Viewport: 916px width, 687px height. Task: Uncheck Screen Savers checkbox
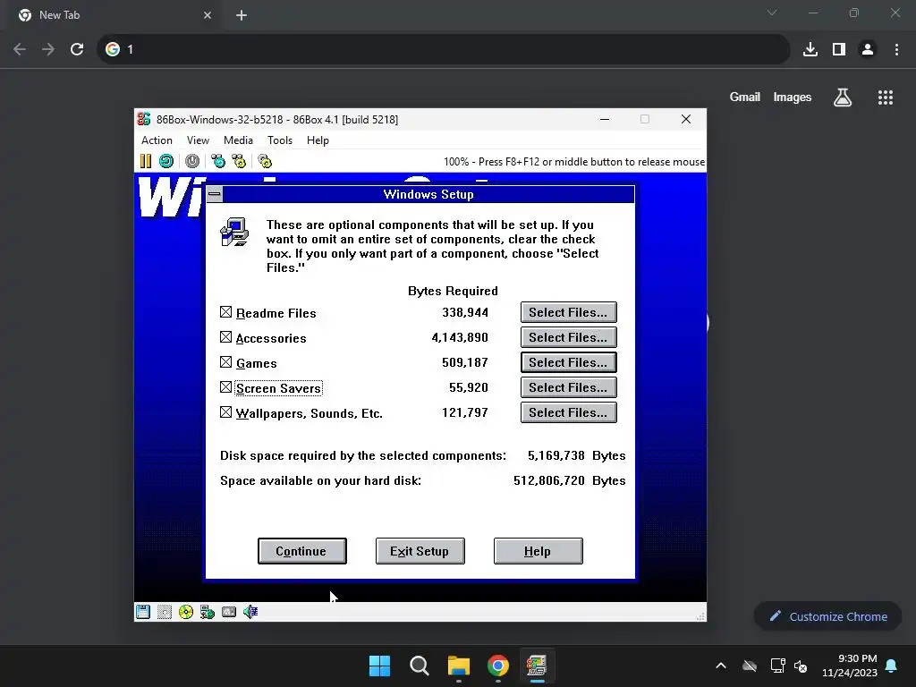[x=226, y=387]
